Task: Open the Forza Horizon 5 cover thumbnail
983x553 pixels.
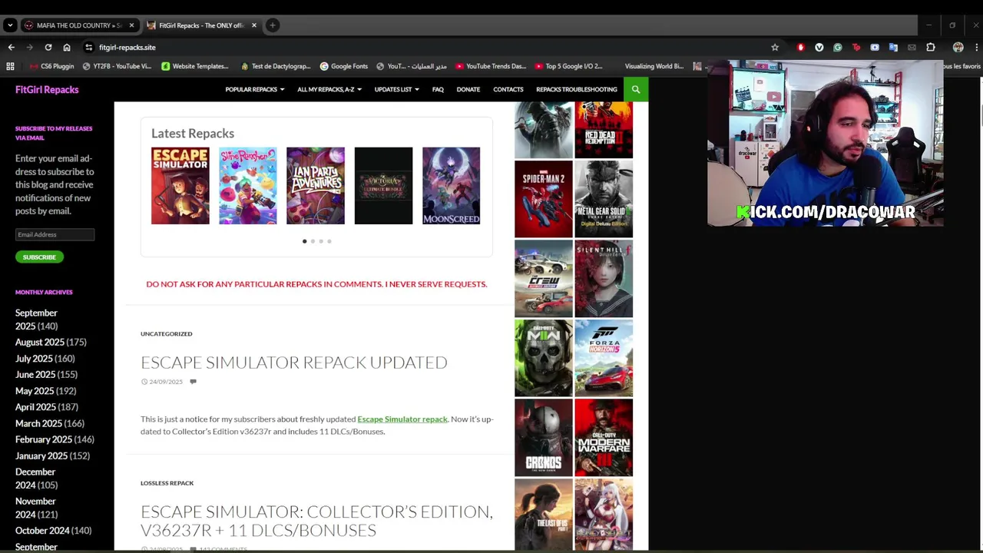Action: click(604, 358)
